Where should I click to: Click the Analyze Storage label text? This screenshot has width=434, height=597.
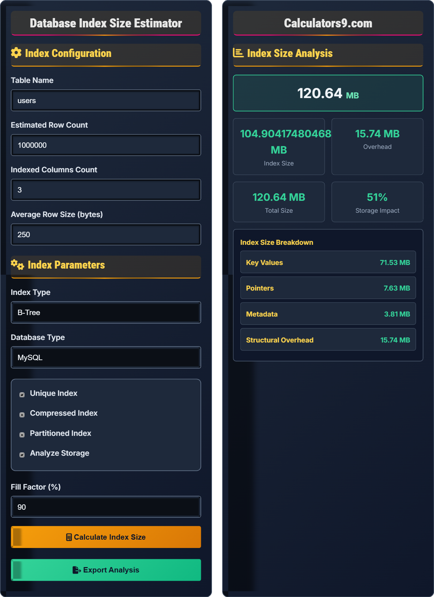tap(60, 453)
